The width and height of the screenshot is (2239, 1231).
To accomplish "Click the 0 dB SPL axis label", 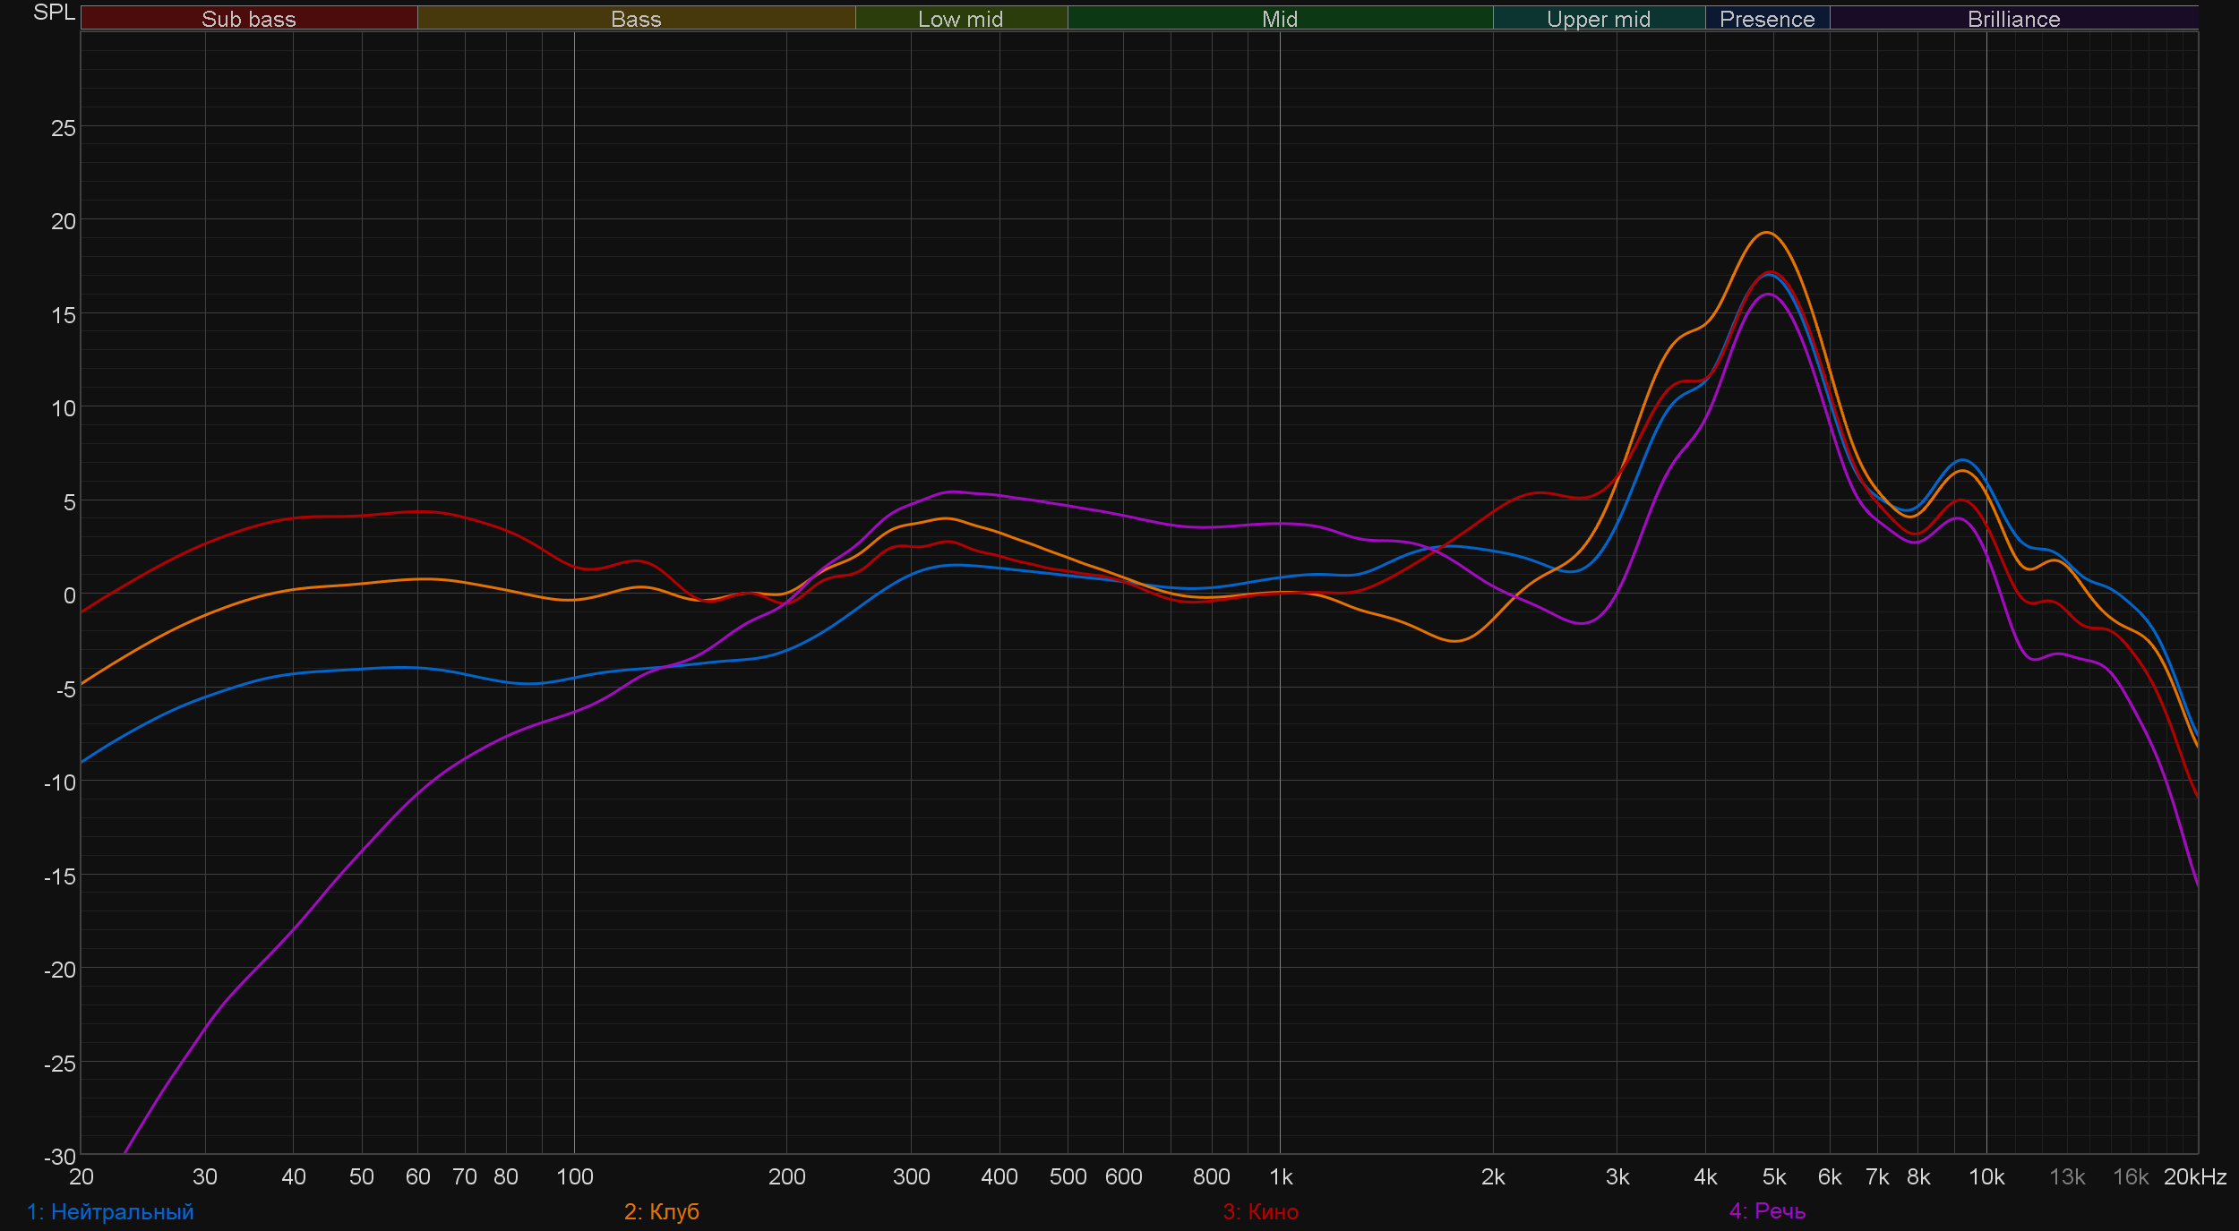I will pyautogui.click(x=69, y=595).
